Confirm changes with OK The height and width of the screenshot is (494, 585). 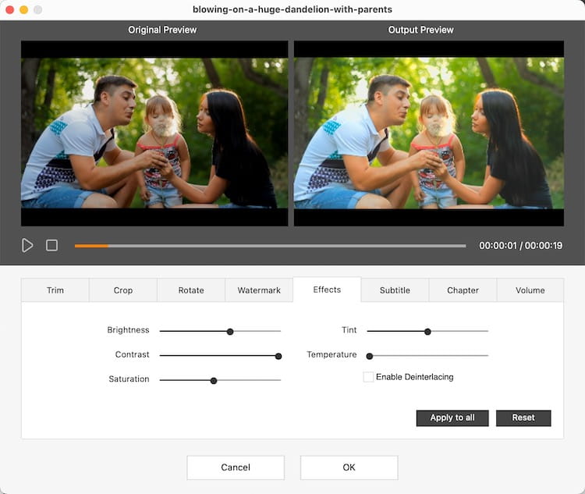(x=349, y=467)
